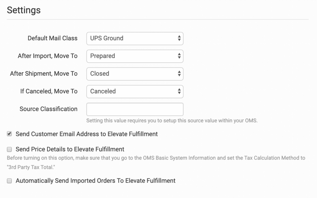Open the After Shipment, Move To dropdown
This screenshot has width=317, height=198.
click(135, 74)
